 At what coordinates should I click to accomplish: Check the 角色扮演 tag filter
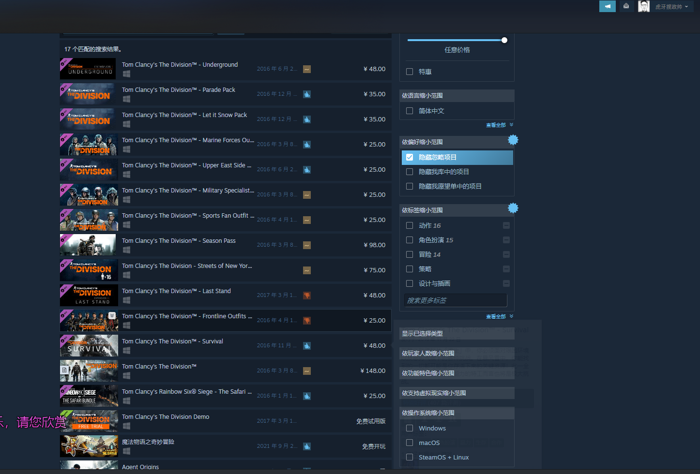coord(410,240)
